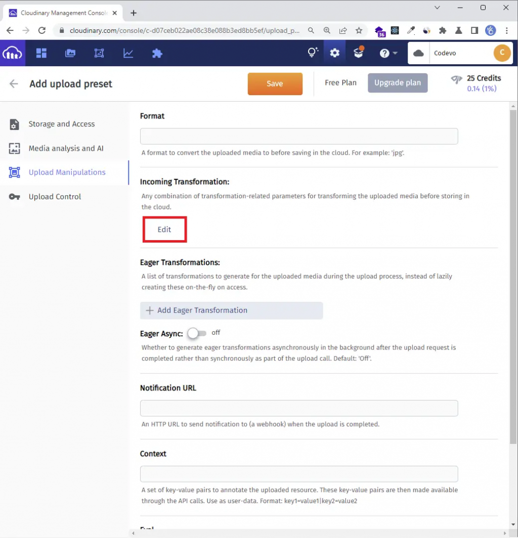This screenshot has width=518, height=538.
Task: Open the Media Library icon
Action: point(70,53)
